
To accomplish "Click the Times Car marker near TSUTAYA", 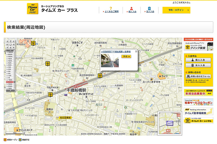I will click(50, 94).
